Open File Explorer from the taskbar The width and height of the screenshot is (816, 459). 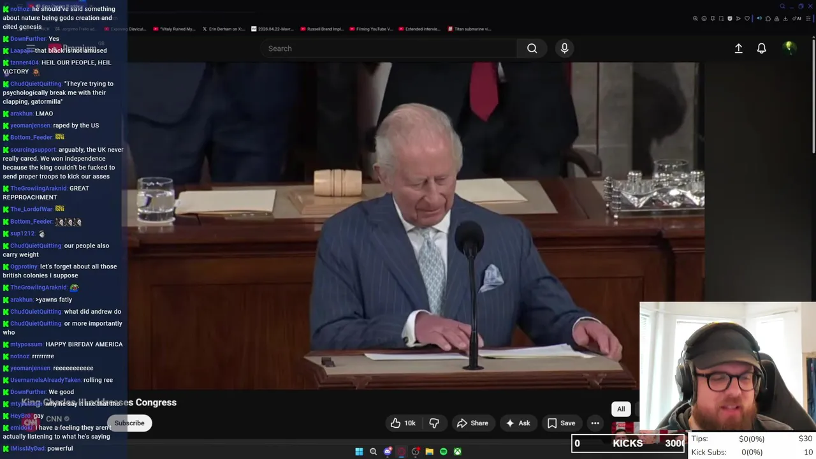(430, 452)
